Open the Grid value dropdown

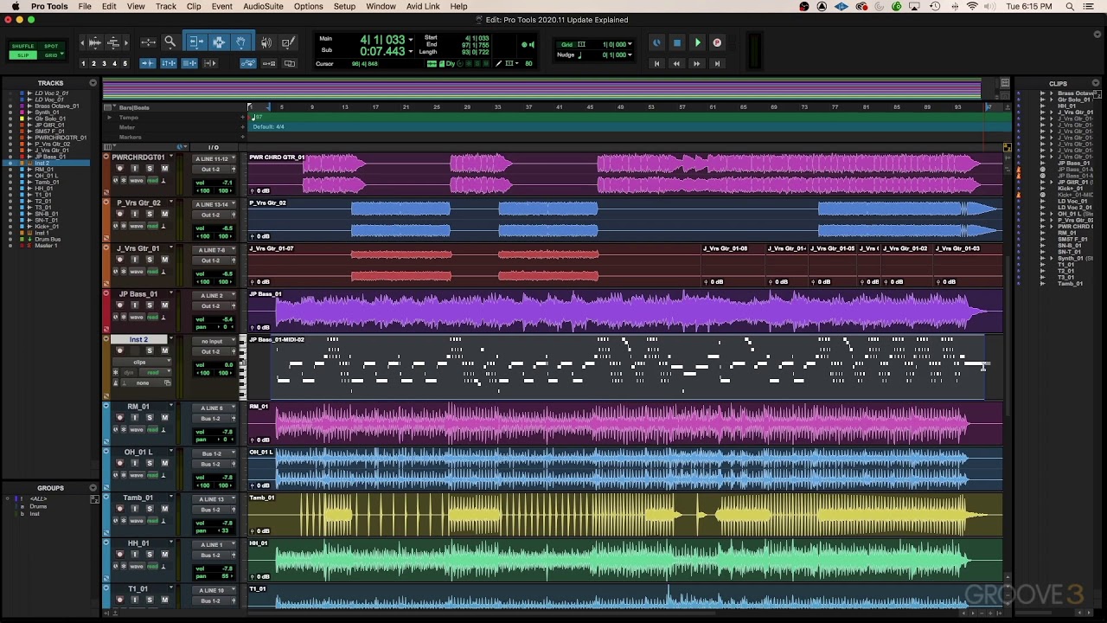630,44
